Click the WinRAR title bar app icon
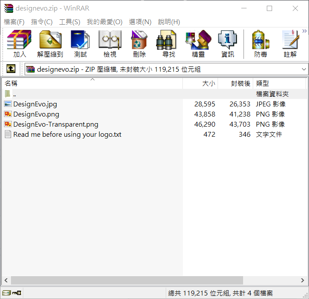 tap(9, 8)
